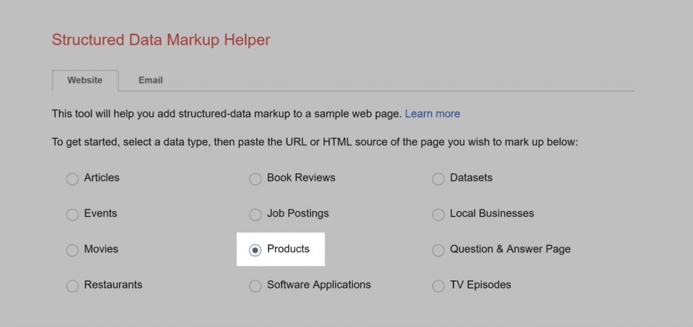Click the selected Products radio button

(255, 251)
